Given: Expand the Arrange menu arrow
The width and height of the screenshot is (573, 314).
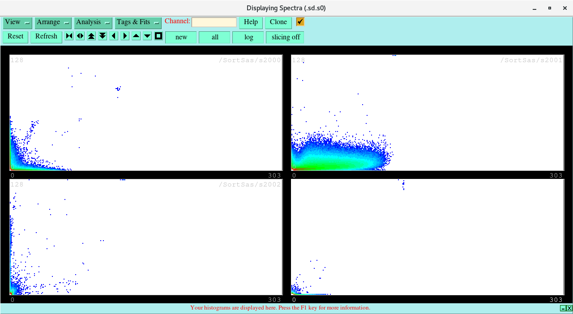Looking at the screenshot, I should pyautogui.click(x=66, y=22).
